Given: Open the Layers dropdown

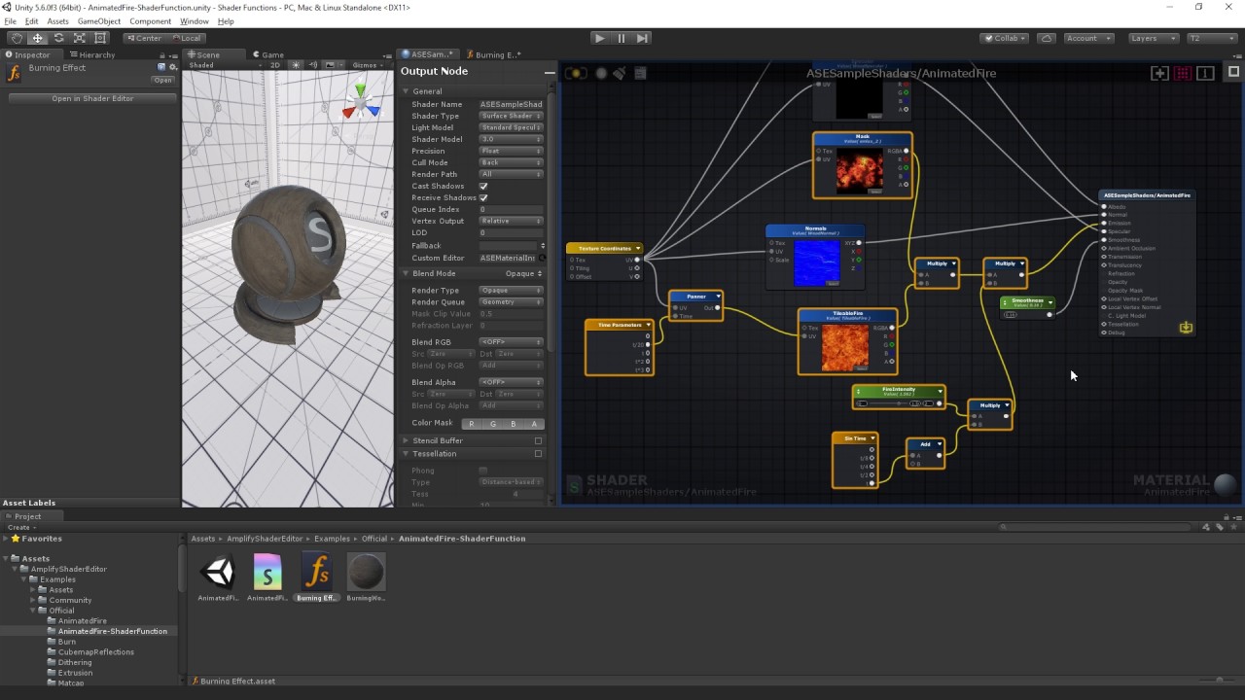Looking at the screenshot, I should click(x=1154, y=38).
